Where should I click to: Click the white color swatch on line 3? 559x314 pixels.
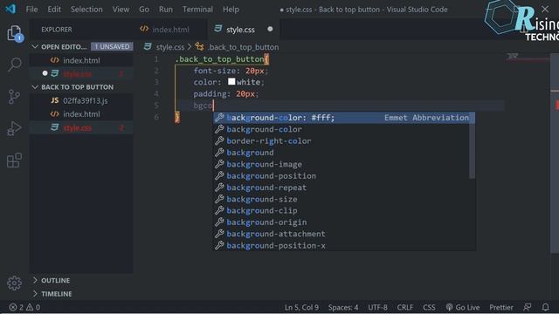231,81
